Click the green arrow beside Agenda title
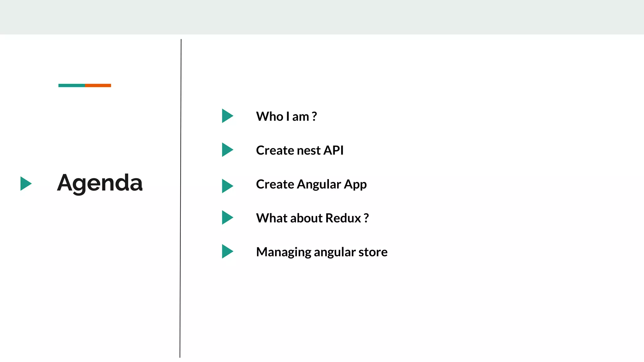Image resolution: width=644 pixels, height=362 pixels. 25,184
